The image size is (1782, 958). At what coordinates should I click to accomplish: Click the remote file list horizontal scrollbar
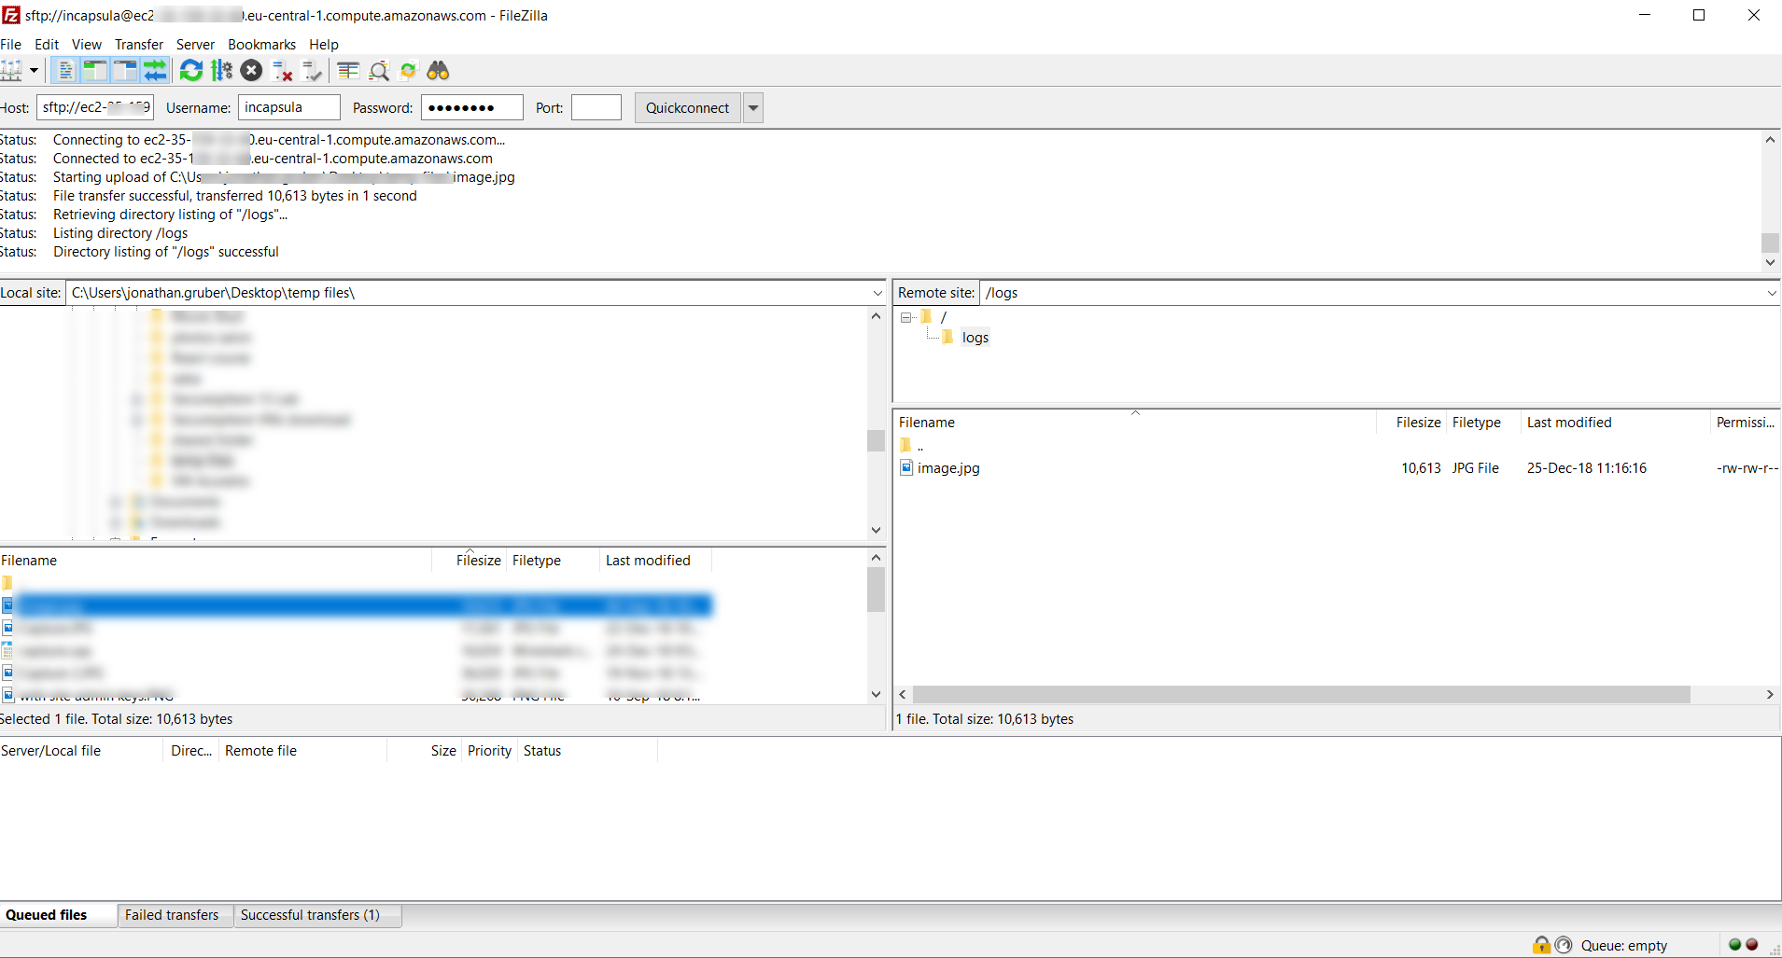[x=1300, y=695]
